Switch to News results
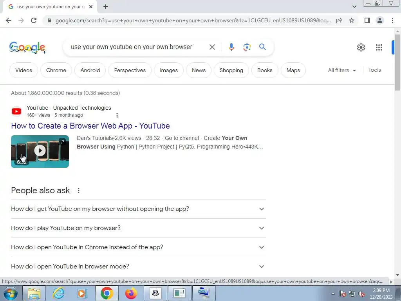 click(199, 70)
